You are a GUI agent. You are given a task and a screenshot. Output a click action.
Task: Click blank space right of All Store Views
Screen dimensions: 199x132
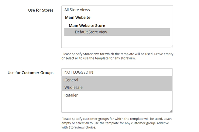[131, 10]
